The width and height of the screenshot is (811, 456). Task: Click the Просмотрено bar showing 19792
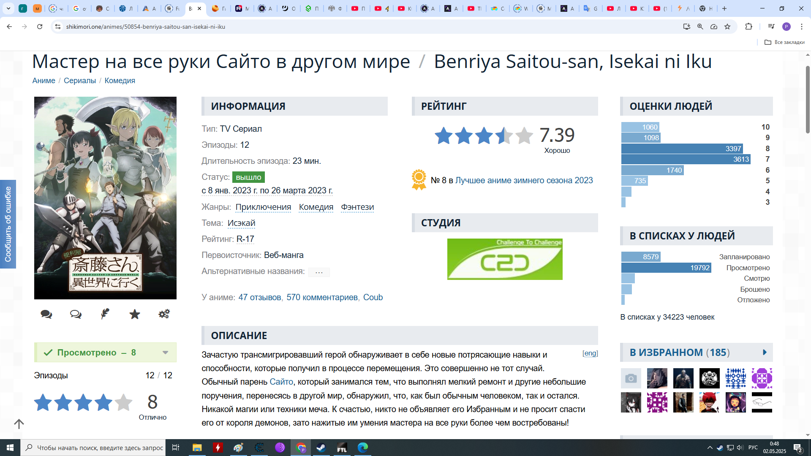tap(666, 268)
